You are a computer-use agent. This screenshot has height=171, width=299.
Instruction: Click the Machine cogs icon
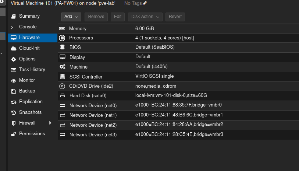(x=63, y=67)
